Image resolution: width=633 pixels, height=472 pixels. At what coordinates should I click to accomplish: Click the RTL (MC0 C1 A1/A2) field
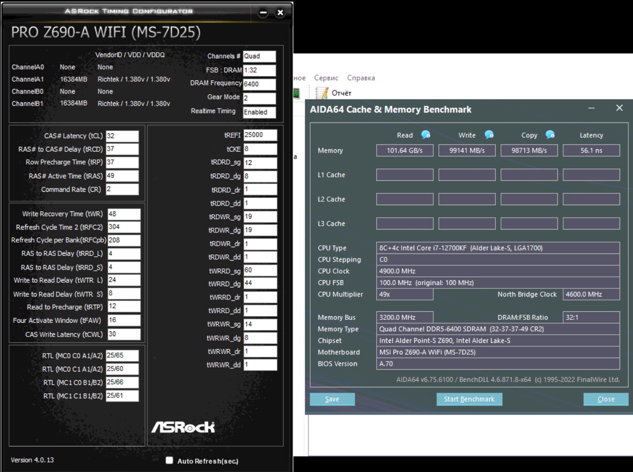pyautogui.click(x=122, y=369)
